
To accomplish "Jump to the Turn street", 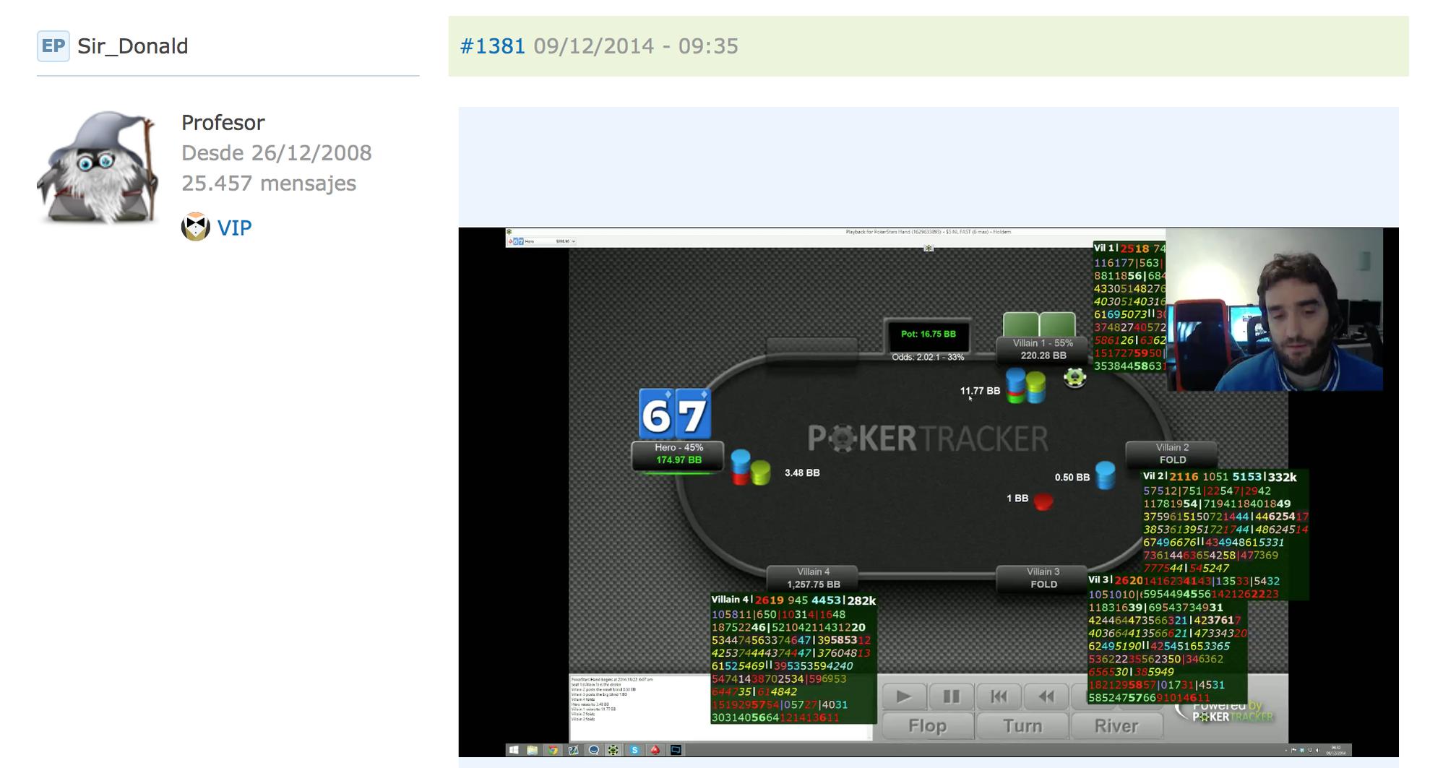I will [x=1022, y=725].
